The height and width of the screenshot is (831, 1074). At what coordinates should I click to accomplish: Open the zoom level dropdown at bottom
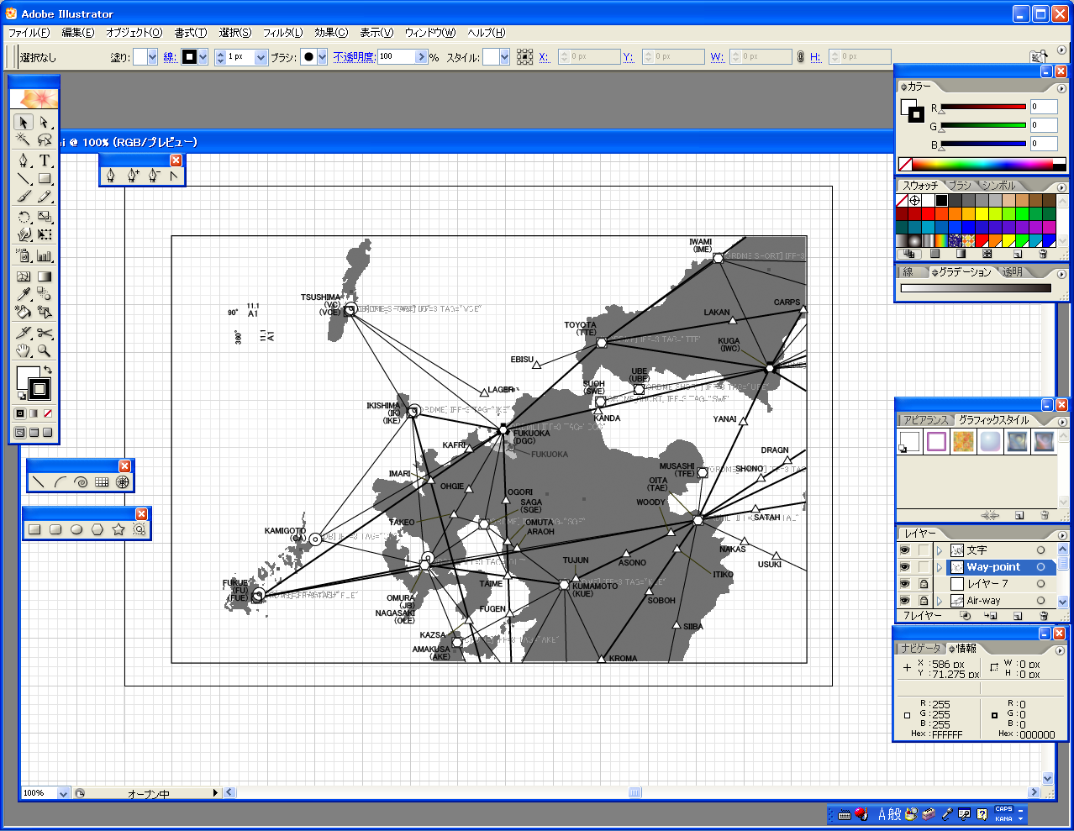(63, 793)
